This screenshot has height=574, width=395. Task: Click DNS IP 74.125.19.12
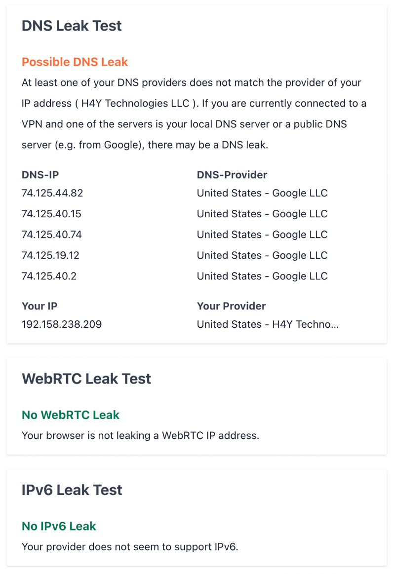[50, 256]
